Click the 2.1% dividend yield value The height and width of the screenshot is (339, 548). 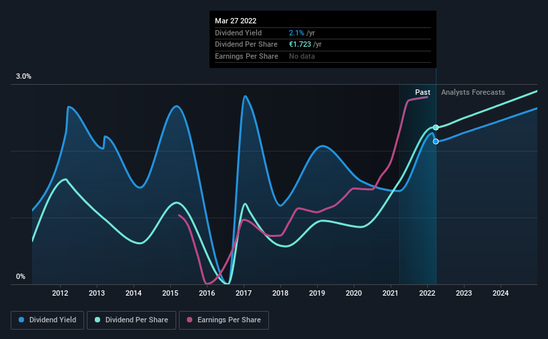pos(296,33)
